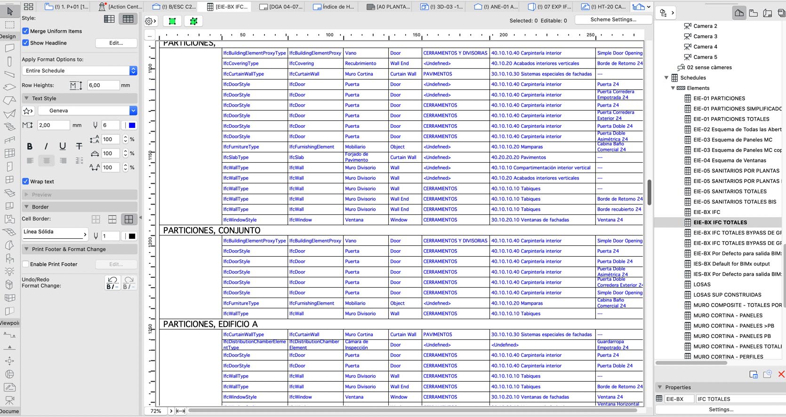Select the all-borders cell border icon
The width and height of the screenshot is (786, 417).
[x=128, y=219]
